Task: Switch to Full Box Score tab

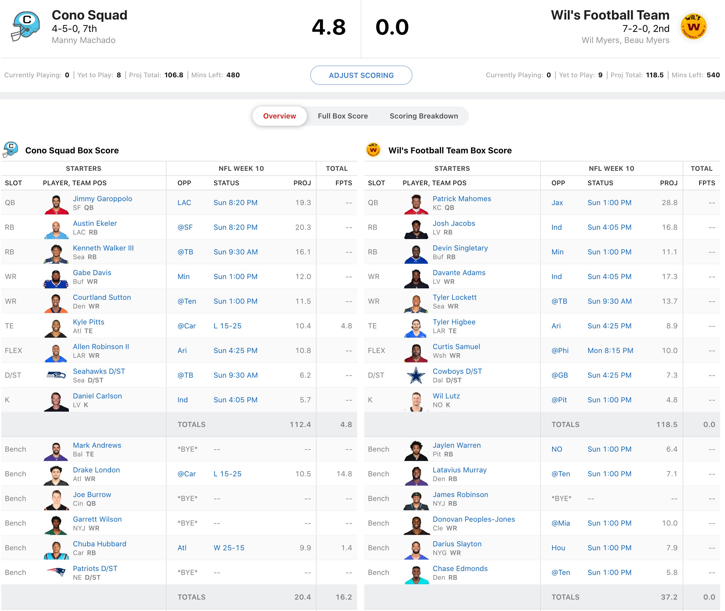Action: click(x=343, y=116)
